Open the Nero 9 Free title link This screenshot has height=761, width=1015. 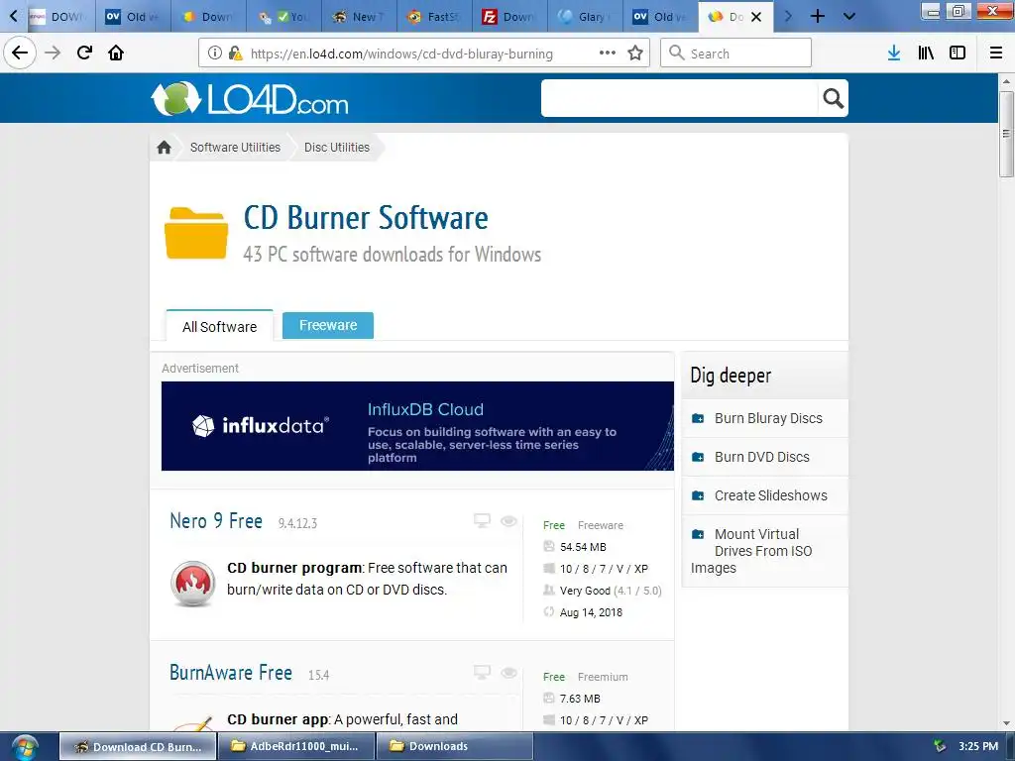215,521
